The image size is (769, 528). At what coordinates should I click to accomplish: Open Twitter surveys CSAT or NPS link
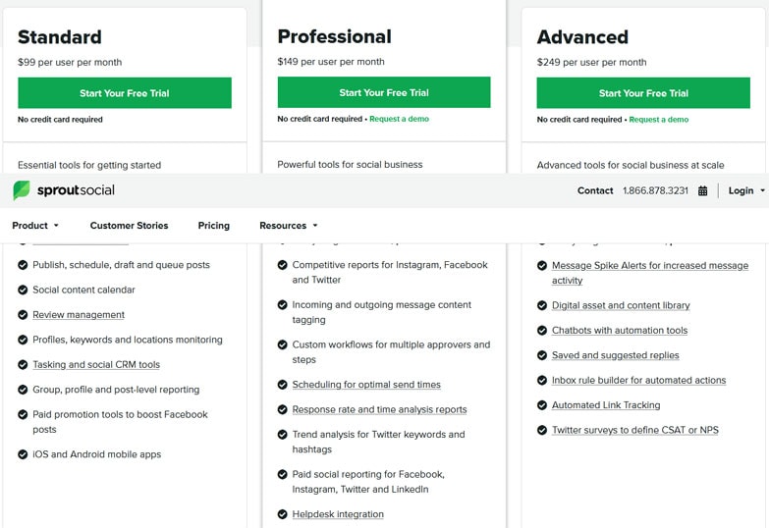(634, 430)
